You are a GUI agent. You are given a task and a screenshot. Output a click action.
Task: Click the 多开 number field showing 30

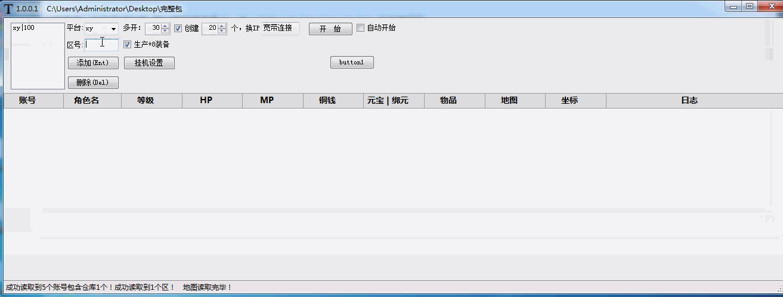coord(153,29)
